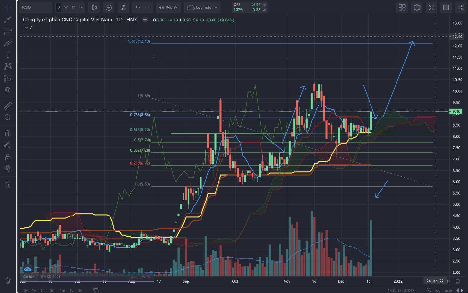The height and width of the screenshot is (293, 468).
Task: Expand the Lưu mẫu save dropdown
Action: [216, 7]
